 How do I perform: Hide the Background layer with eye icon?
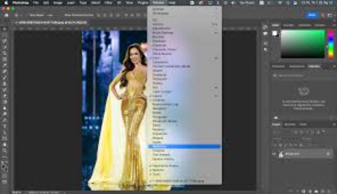coord(274,154)
